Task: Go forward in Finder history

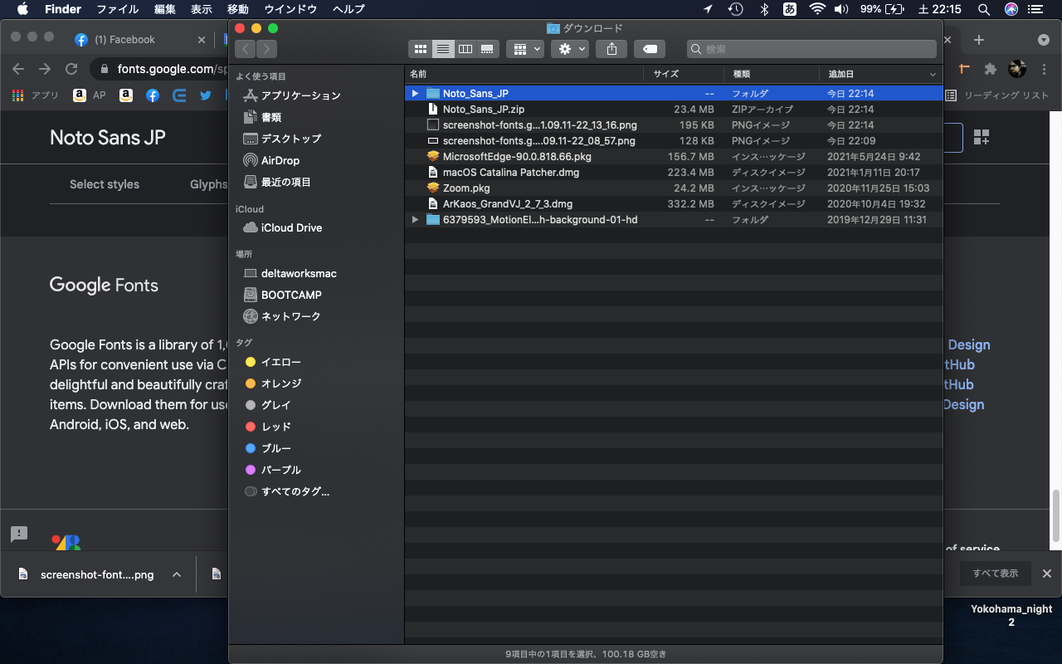Action: tap(267, 49)
